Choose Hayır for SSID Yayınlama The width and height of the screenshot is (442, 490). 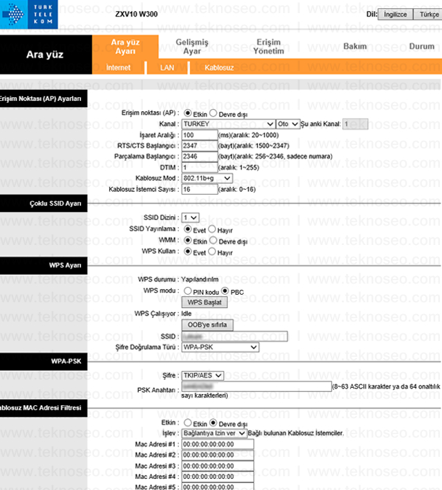(212, 229)
